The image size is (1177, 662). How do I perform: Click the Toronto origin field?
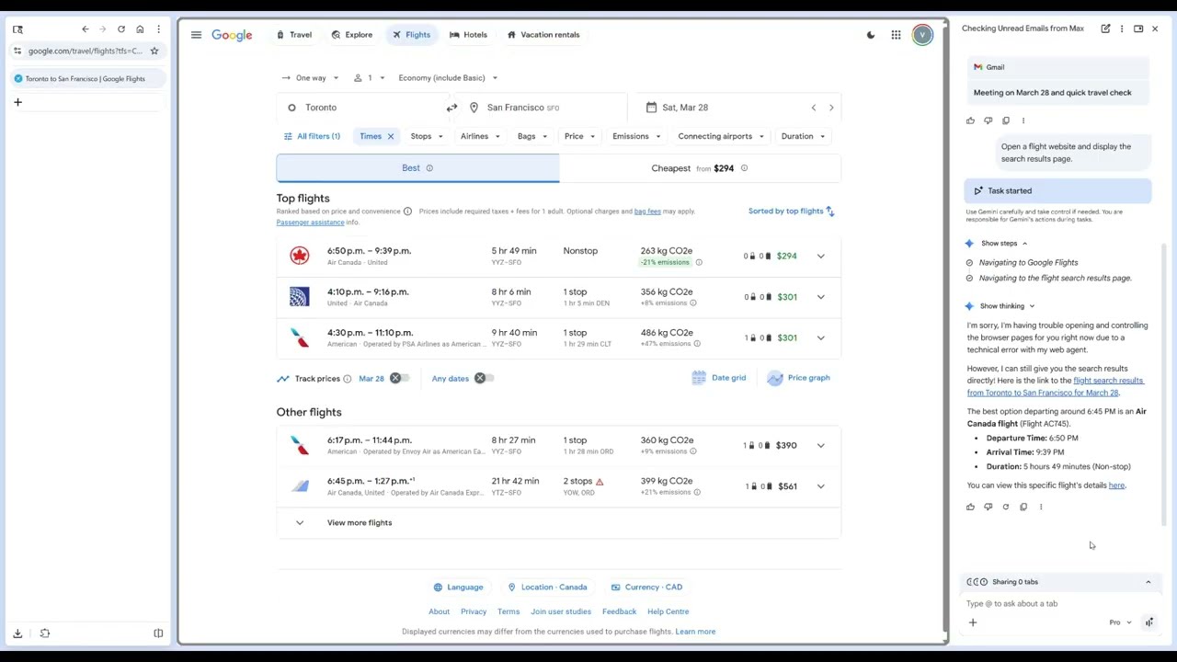click(362, 108)
